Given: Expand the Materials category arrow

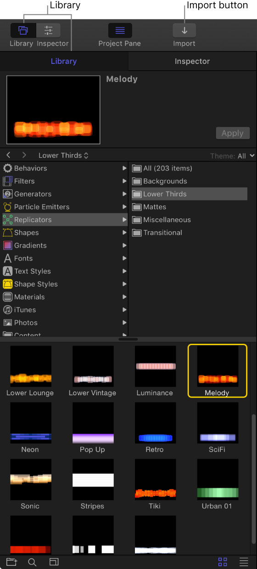Looking at the screenshot, I should (124, 297).
